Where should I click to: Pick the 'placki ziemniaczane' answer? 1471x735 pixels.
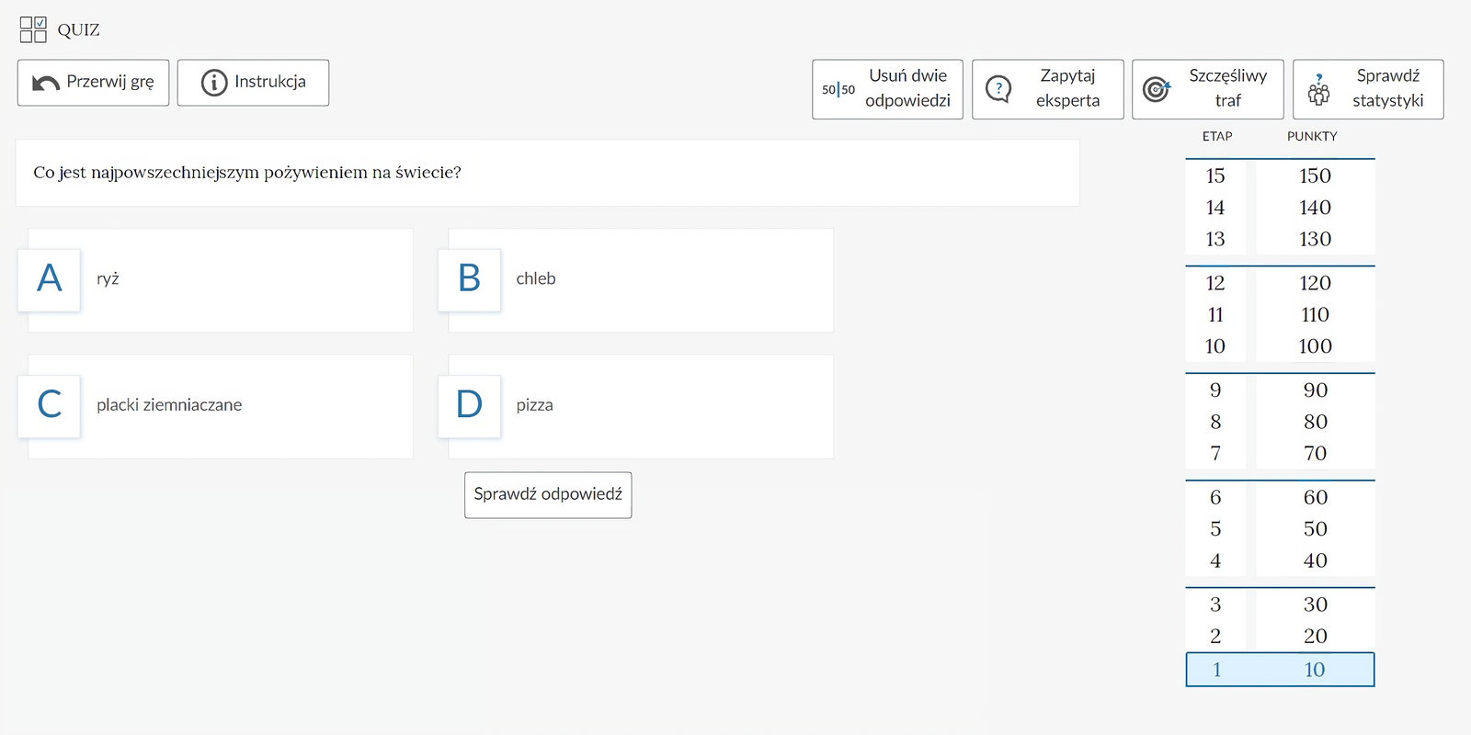click(x=169, y=405)
